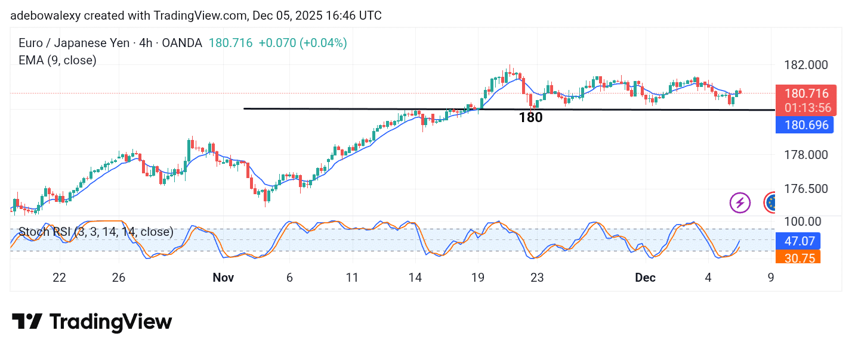852x352 pixels.
Task: Click the Nov label on the time axis
Action: pyautogui.click(x=223, y=278)
